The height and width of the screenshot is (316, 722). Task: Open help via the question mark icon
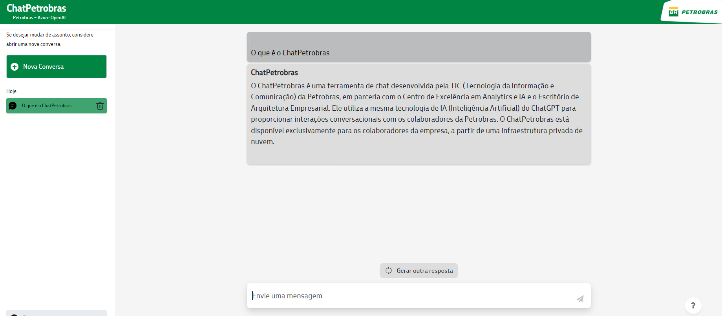693,305
